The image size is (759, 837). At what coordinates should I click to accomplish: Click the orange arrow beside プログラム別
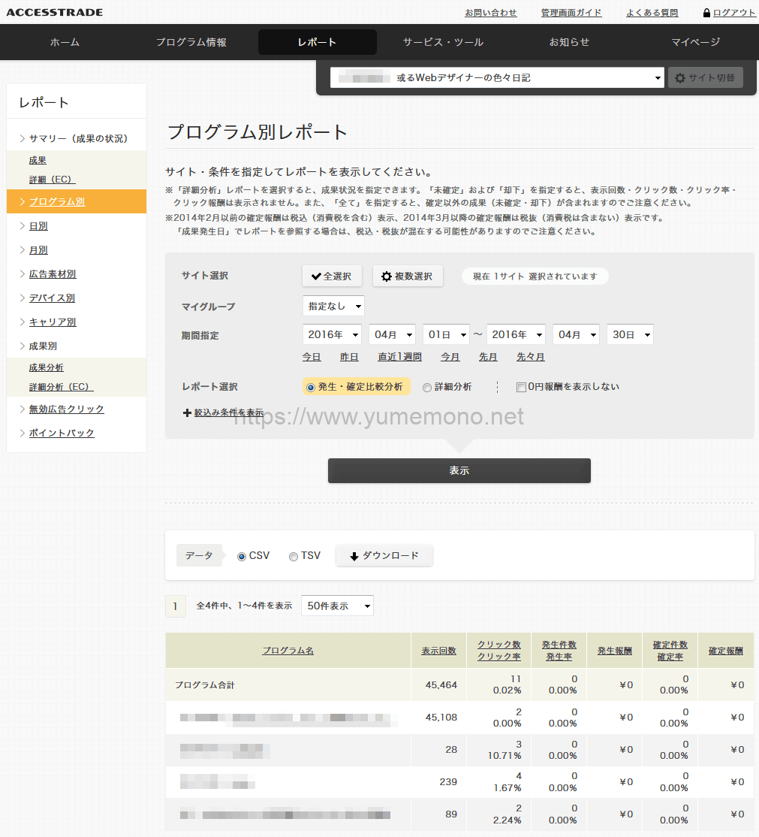[21, 201]
